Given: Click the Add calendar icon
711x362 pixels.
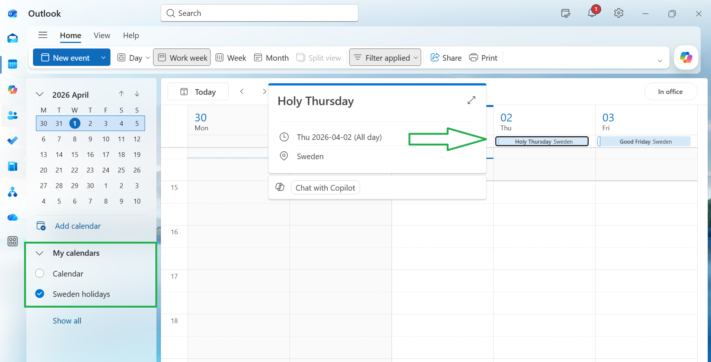Looking at the screenshot, I should pos(41,226).
